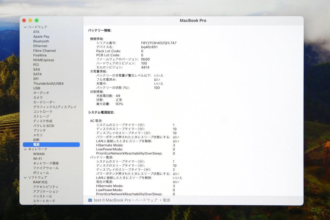Select RAW対応 under ソフトウェア
330x220 pixels.
coord(40,182)
